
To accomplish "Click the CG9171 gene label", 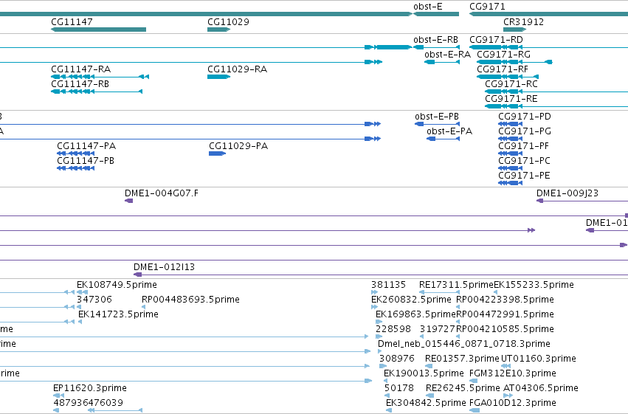I will pos(487,7).
